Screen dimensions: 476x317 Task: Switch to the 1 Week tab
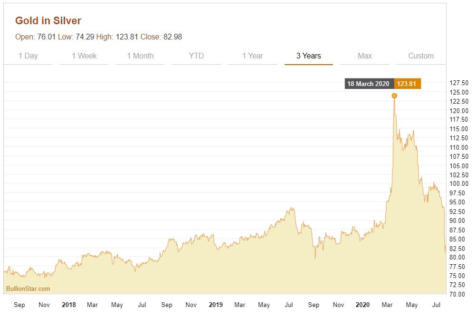(84, 56)
